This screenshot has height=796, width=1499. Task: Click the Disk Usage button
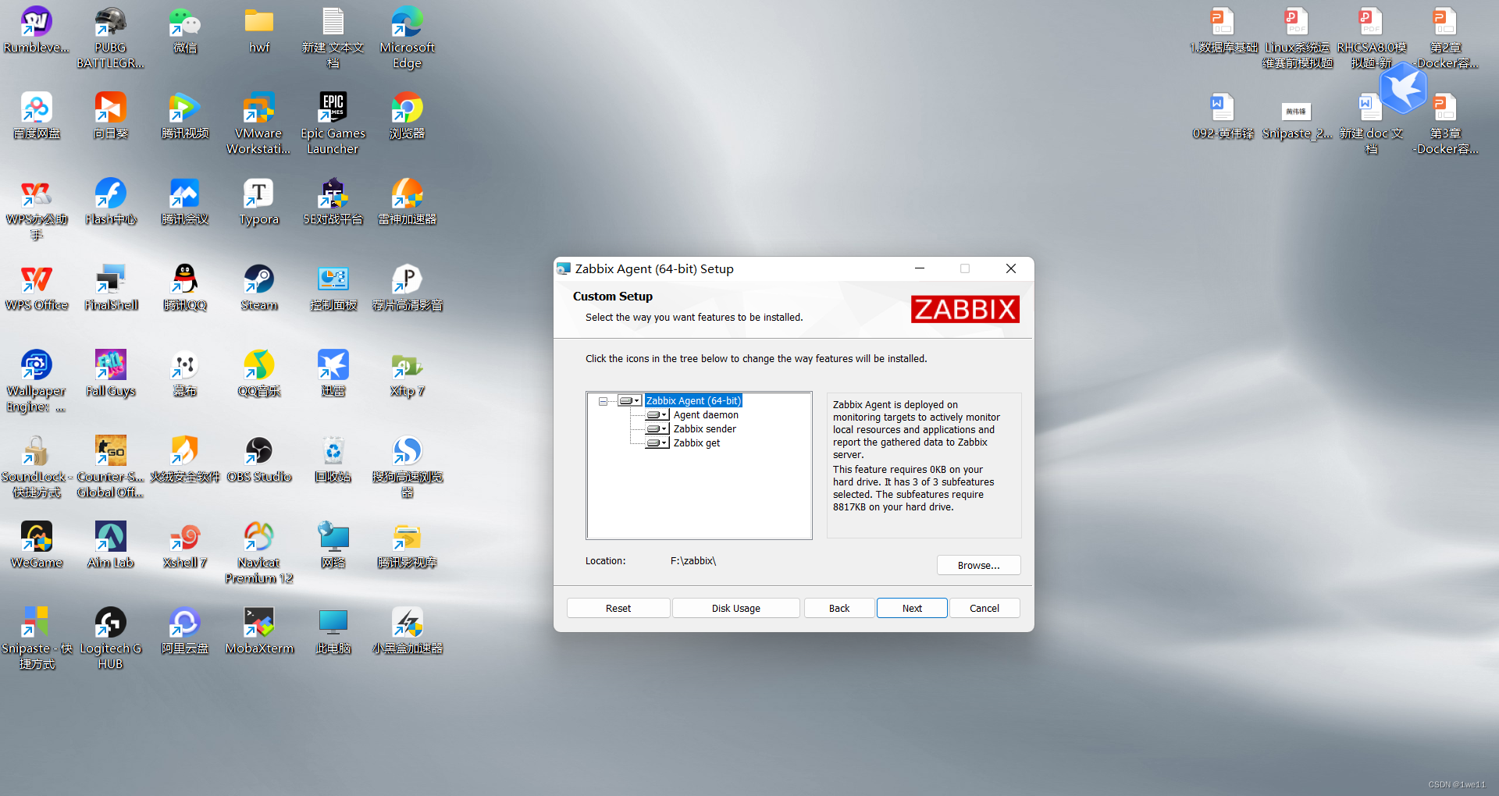[735, 608]
